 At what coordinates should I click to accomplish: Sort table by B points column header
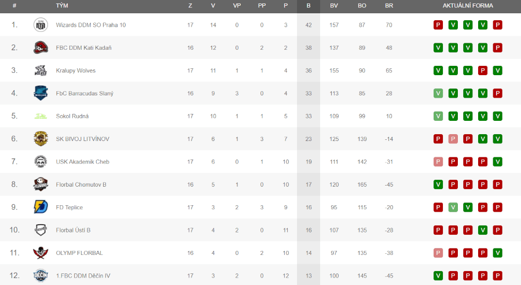309,6
